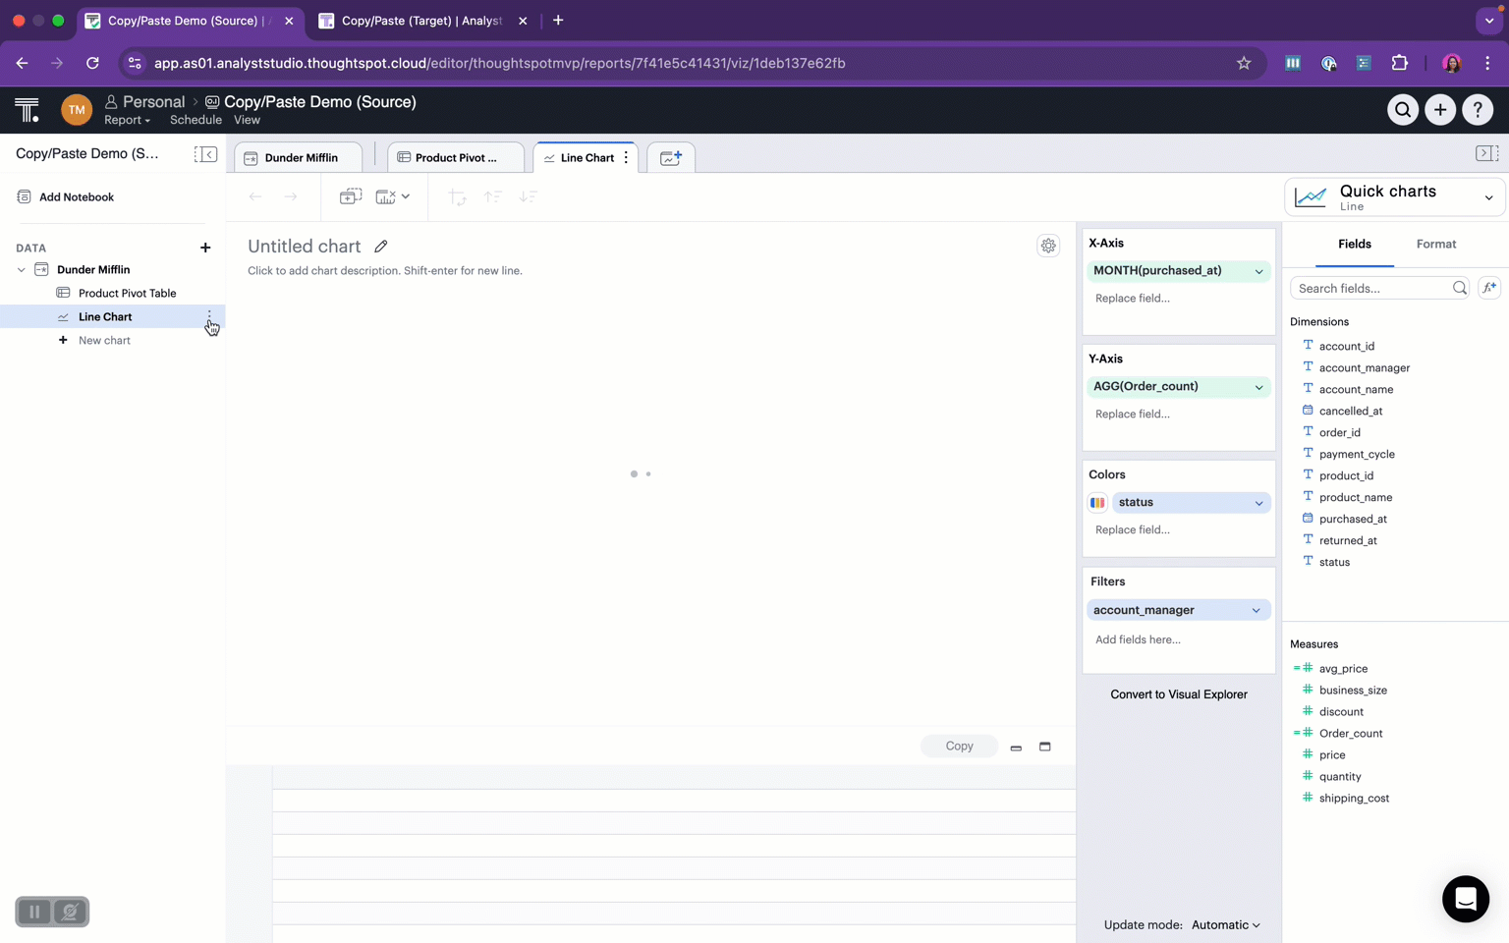
Task: Add new data source with plus icon
Action: pos(205,248)
